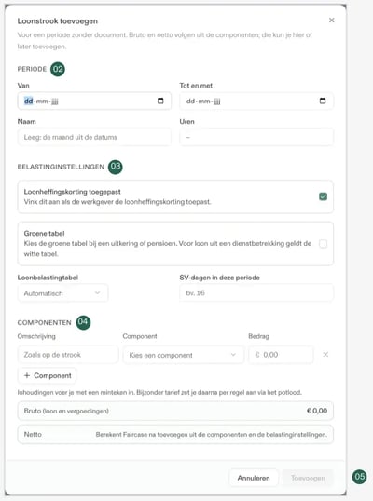Image resolution: width=373 pixels, height=501 pixels.
Task: Click the 'Loonstrook toevoegen' title text
Action: (58, 21)
